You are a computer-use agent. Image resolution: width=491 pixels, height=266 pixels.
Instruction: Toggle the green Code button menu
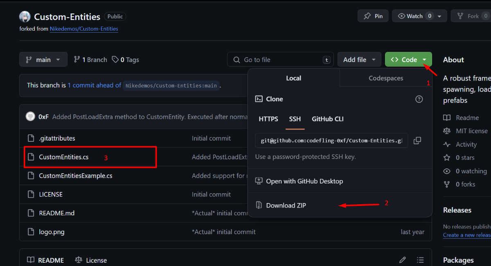(x=408, y=60)
